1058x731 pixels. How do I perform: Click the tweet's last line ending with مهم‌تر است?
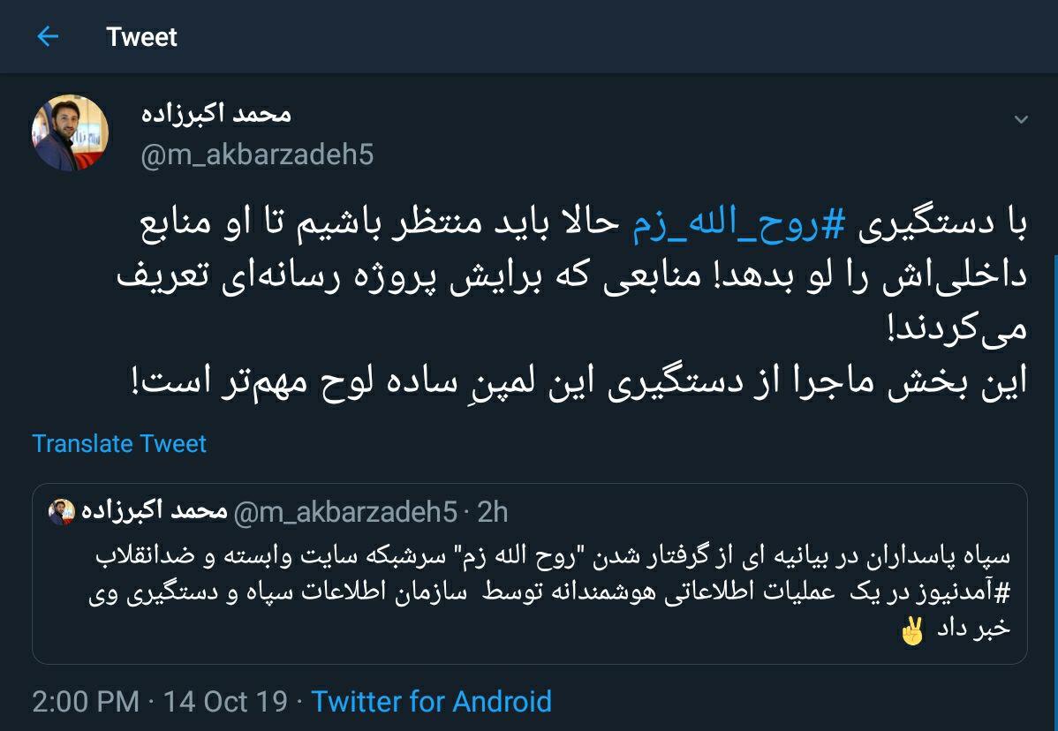pos(583,383)
